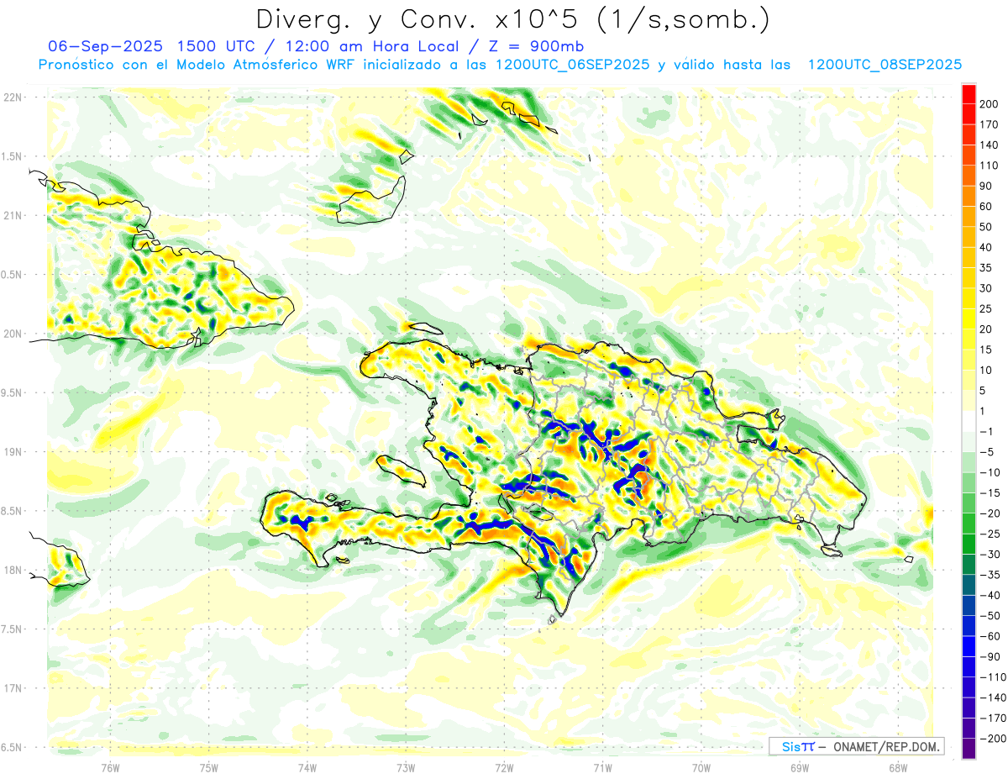Click the "-60" colorbar value
Image resolution: width=1008 pixels, height=779 pixels.
990,636
